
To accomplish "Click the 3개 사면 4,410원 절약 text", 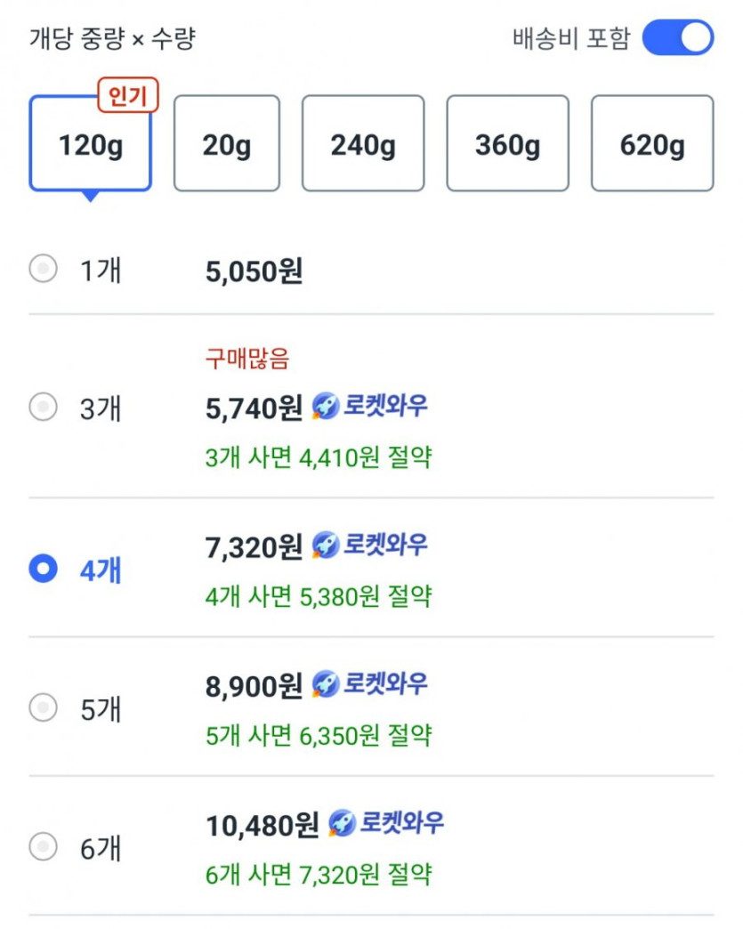I will pos(318,457).
